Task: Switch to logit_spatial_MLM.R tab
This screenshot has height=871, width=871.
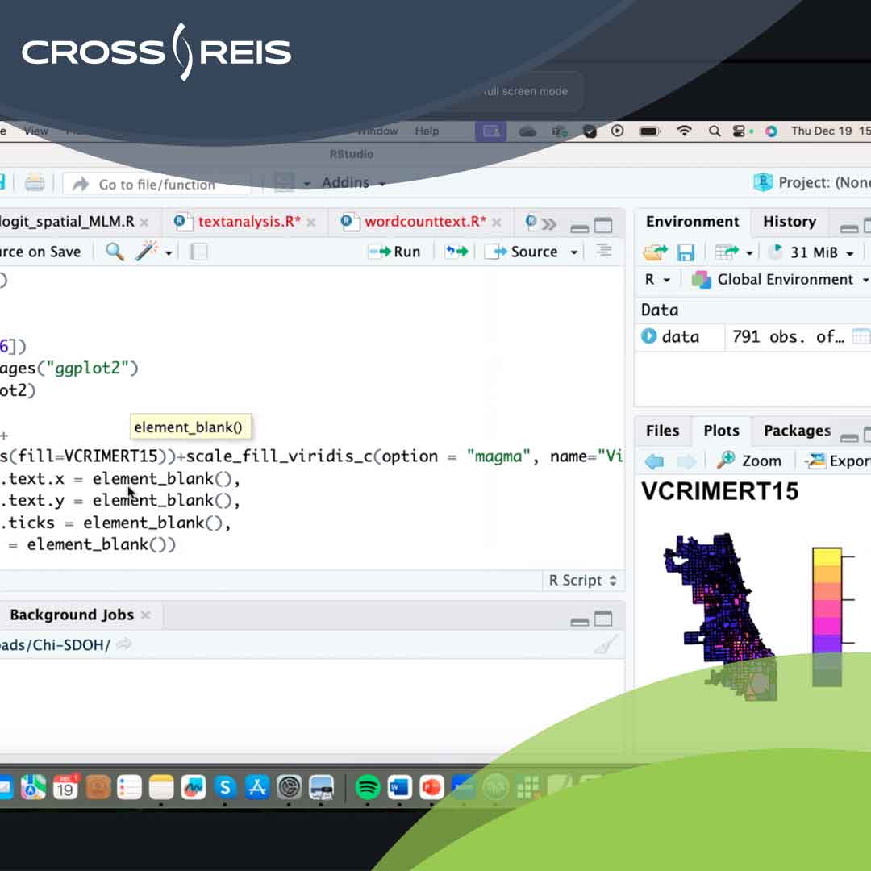Action: [x=67, y=222]
